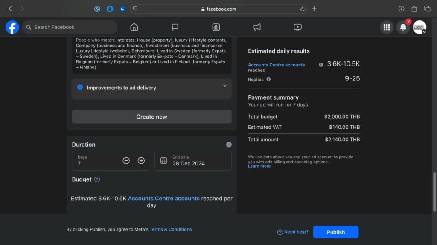Image resolution: width=437 pixels, height=245 pixels.
Task: Click the facebook.com address bar
Action: [x=218, y=9]
